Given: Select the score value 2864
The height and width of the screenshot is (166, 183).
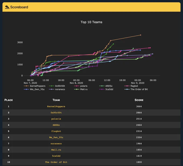Looking at the screenshot, I should pyautogui.click(x=139, y=113).
